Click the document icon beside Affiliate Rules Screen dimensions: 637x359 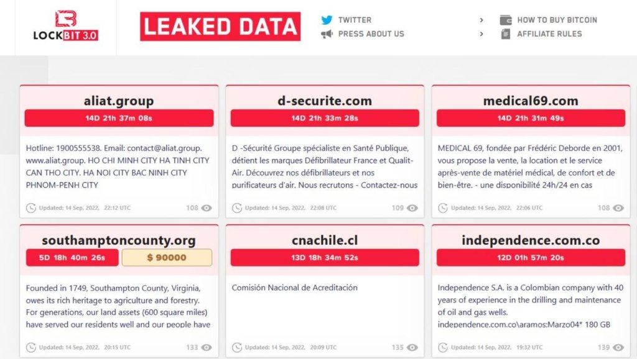[506, 34]
